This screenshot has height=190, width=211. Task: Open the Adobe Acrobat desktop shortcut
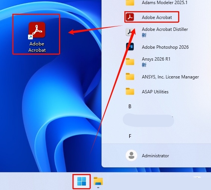tap(37, 37)
